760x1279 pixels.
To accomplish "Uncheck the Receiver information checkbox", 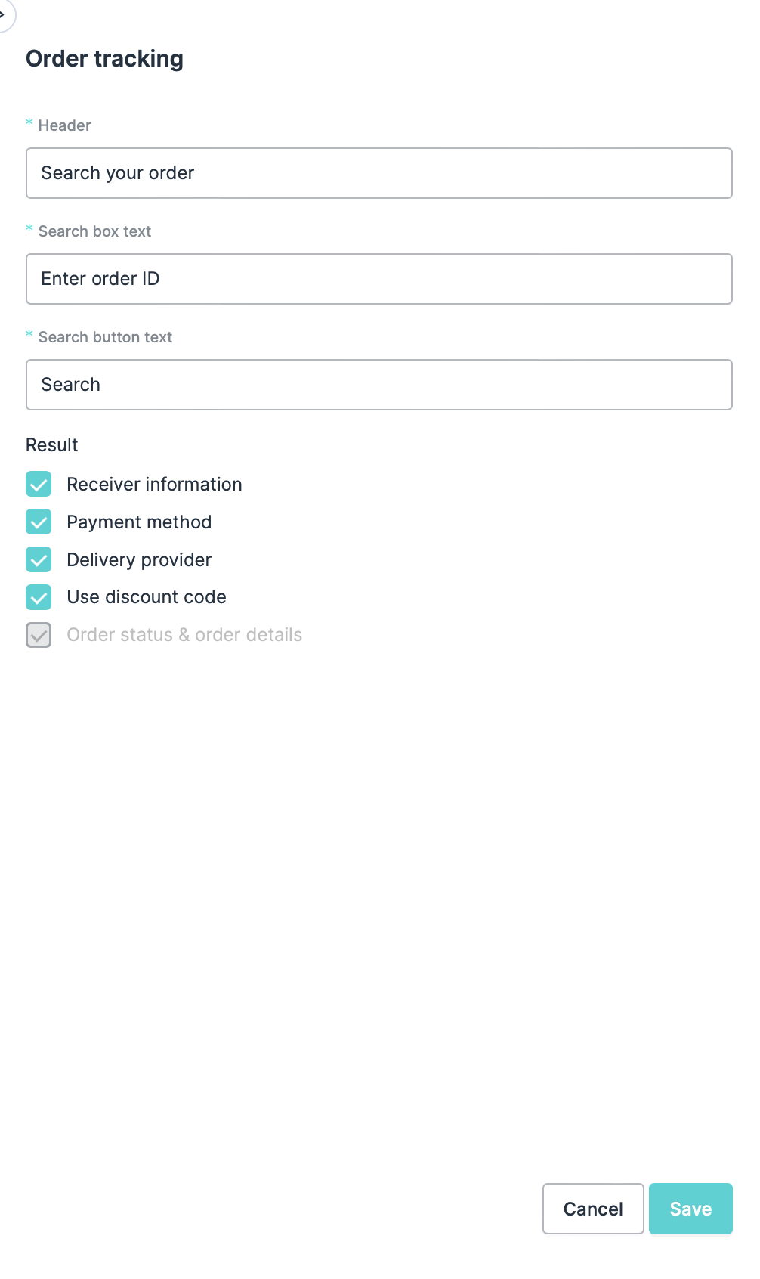I will [x=39, y=485].
